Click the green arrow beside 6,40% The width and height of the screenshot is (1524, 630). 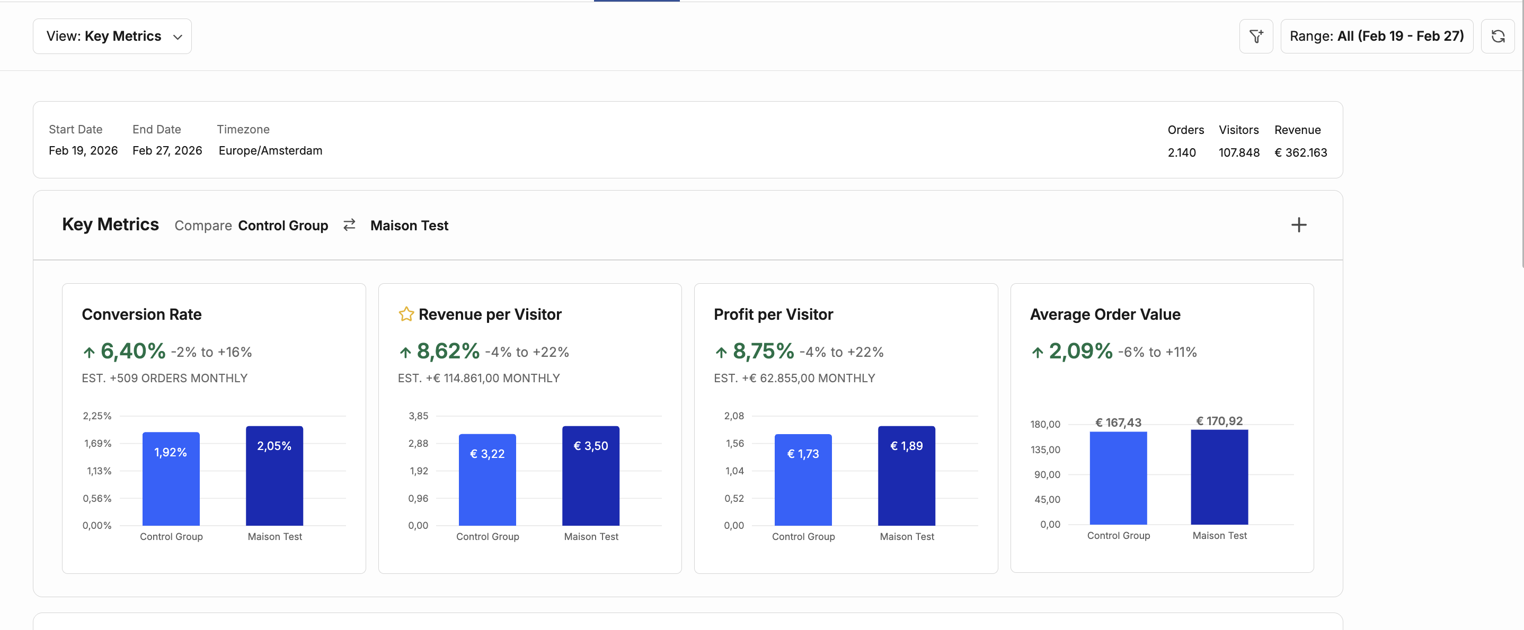coord(88,352)
